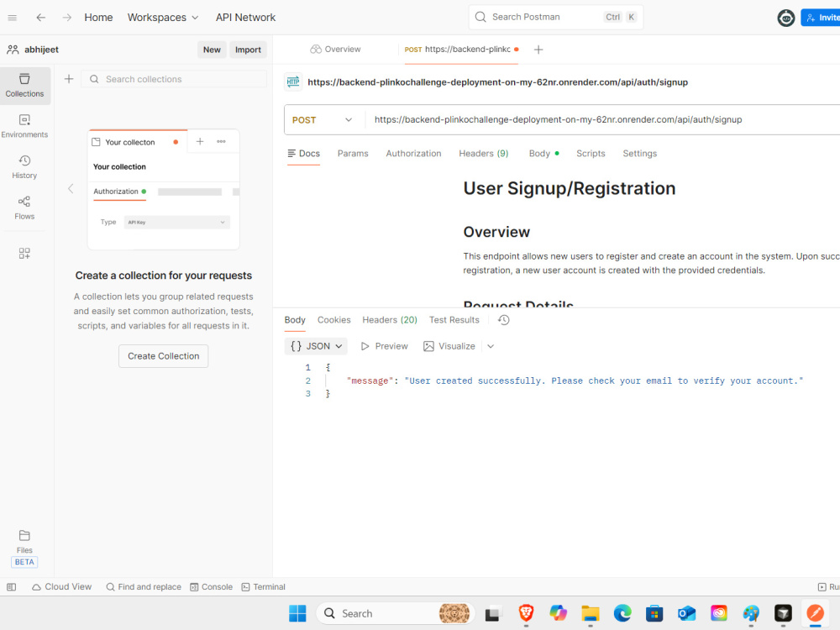Open the Flows sidebar panel
This screenshot has width=840, height=630.
click(x=24, y=207)
